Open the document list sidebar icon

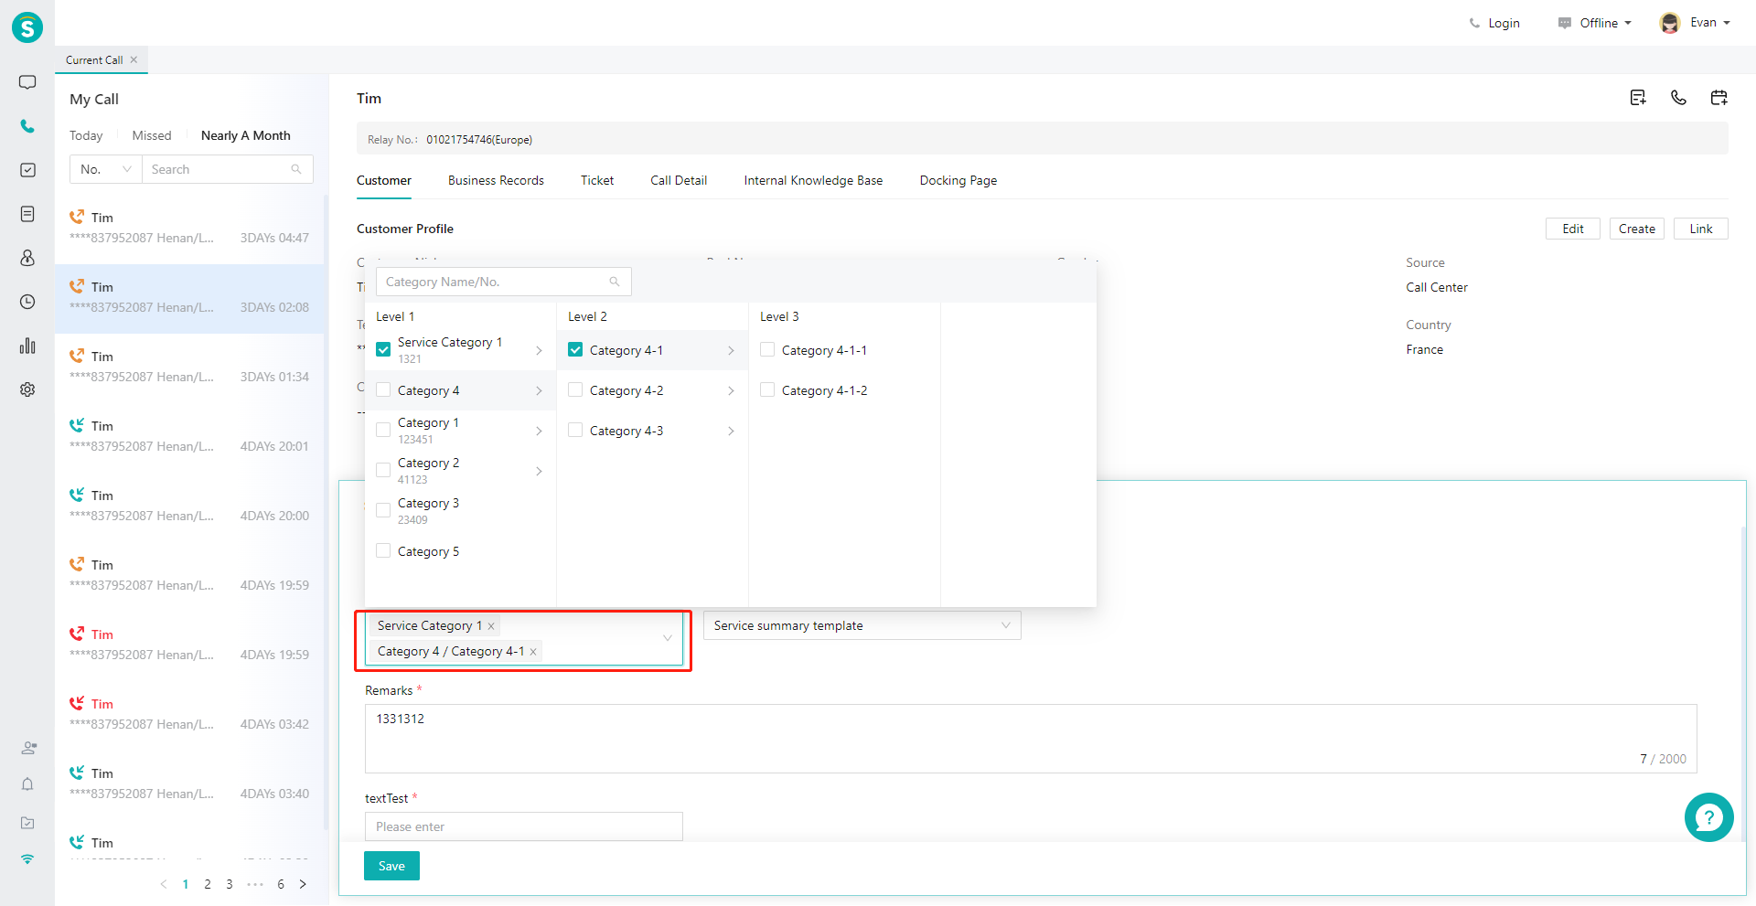[x=27, y=214]
